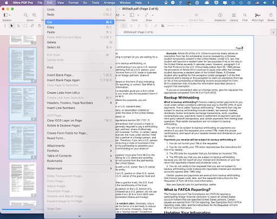Open the Inspector panel icon

click(x=220, y=15)
